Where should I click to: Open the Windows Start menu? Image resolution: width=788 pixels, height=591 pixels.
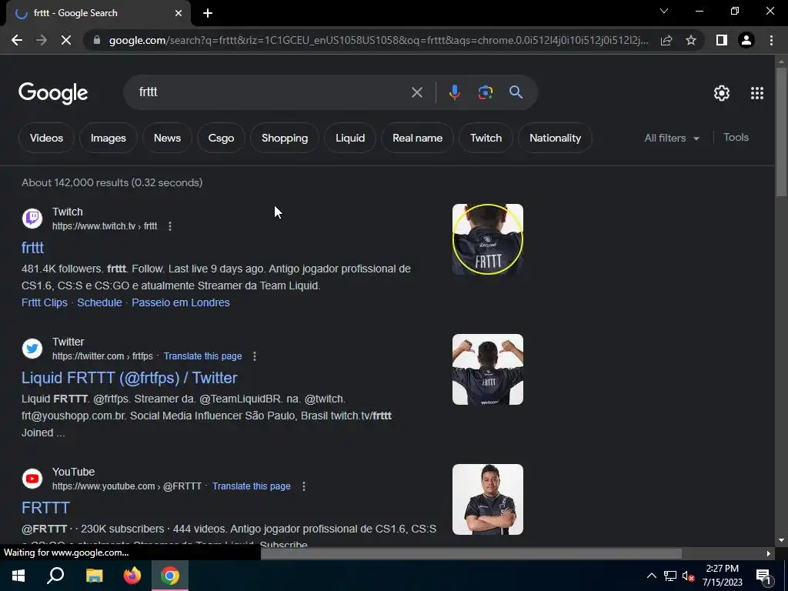[x=18, y=576]
